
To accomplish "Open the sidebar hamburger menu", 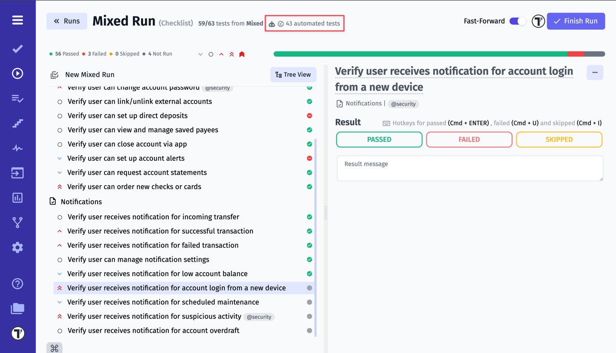I will (x=17, y=20).
